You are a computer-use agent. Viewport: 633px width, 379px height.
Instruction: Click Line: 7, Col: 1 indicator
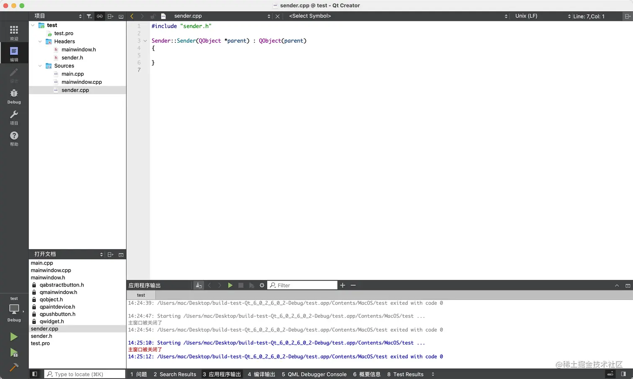(589, 16)
